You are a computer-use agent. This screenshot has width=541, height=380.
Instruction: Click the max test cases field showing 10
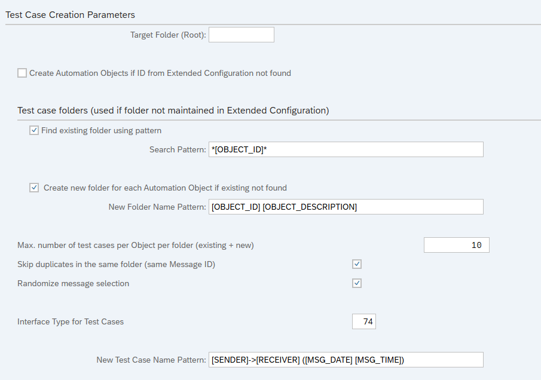[456, 245]
